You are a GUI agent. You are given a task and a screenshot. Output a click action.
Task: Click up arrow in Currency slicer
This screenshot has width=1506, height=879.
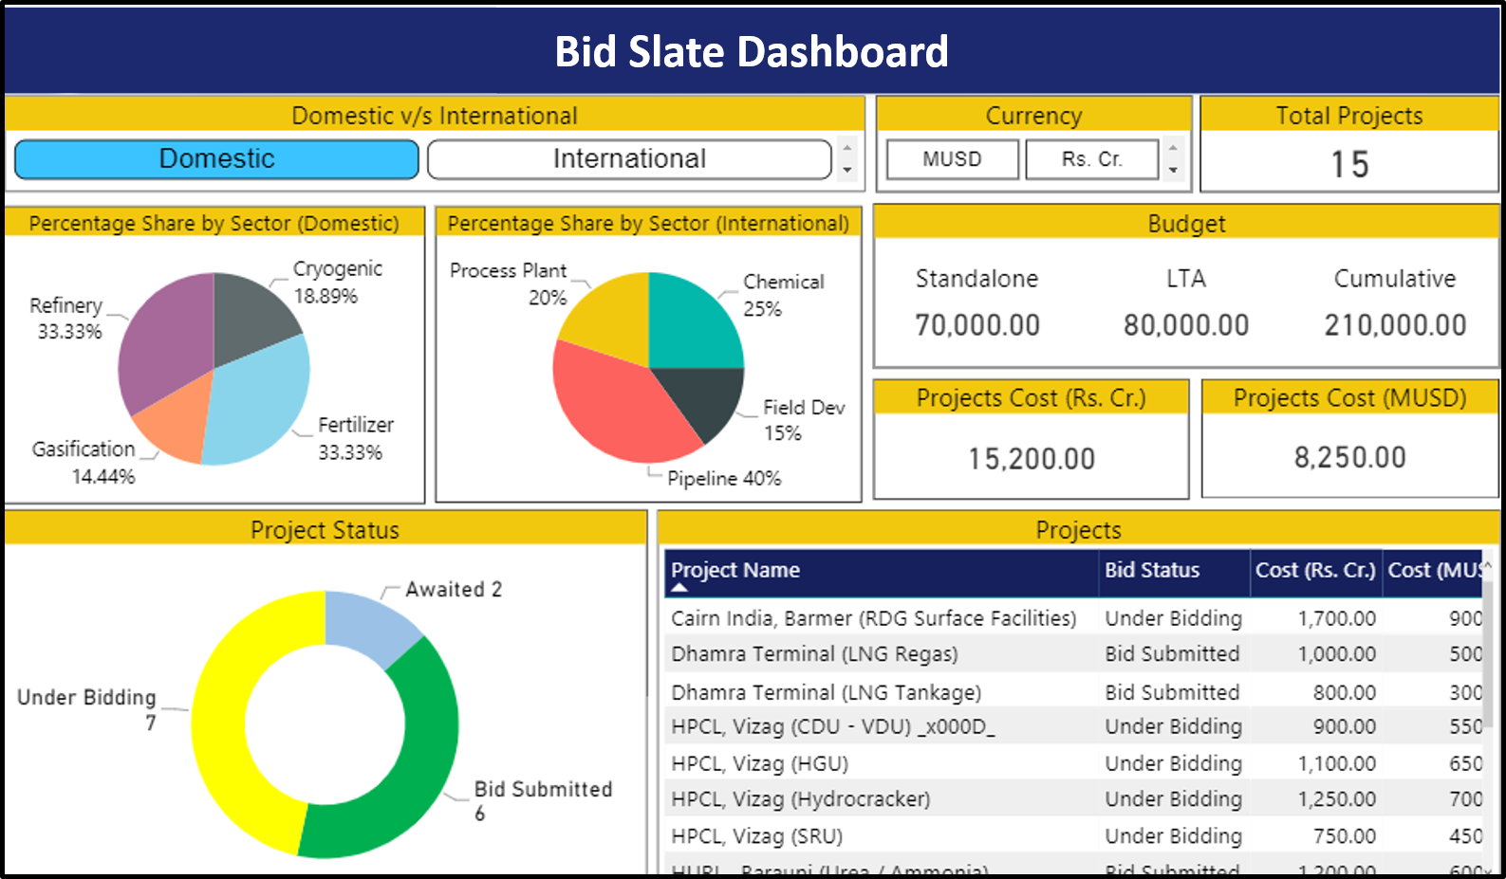[x=1174, y=148]
